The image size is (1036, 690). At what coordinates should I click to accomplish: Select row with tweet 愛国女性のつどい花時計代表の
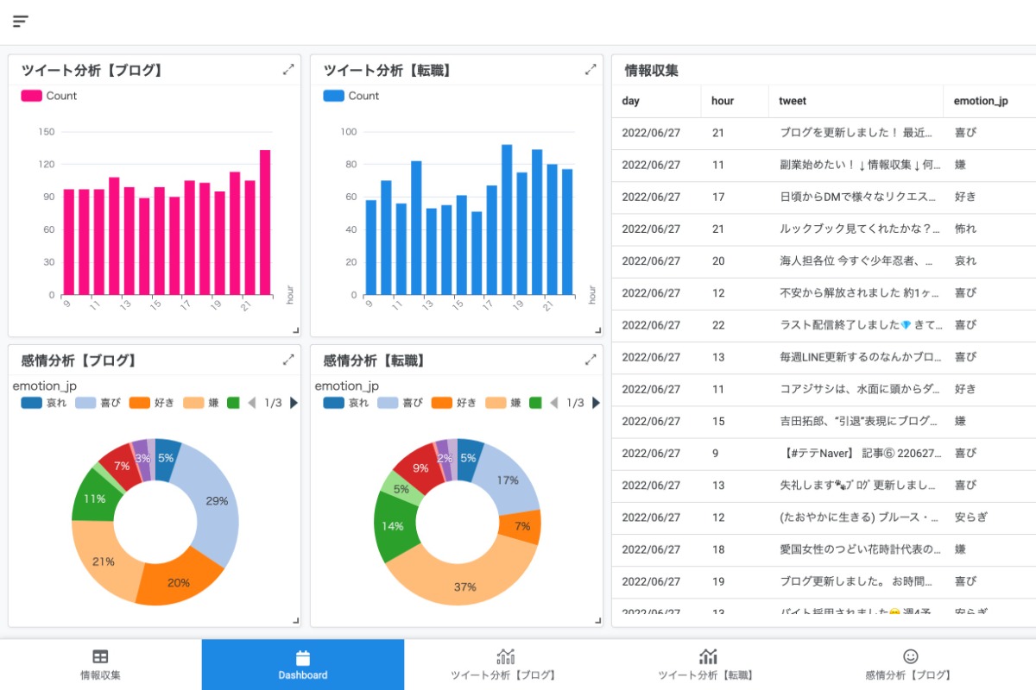click(x=824, y=549)
